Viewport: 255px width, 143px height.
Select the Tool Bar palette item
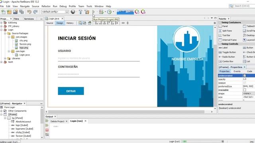click(x=226, y=35)
